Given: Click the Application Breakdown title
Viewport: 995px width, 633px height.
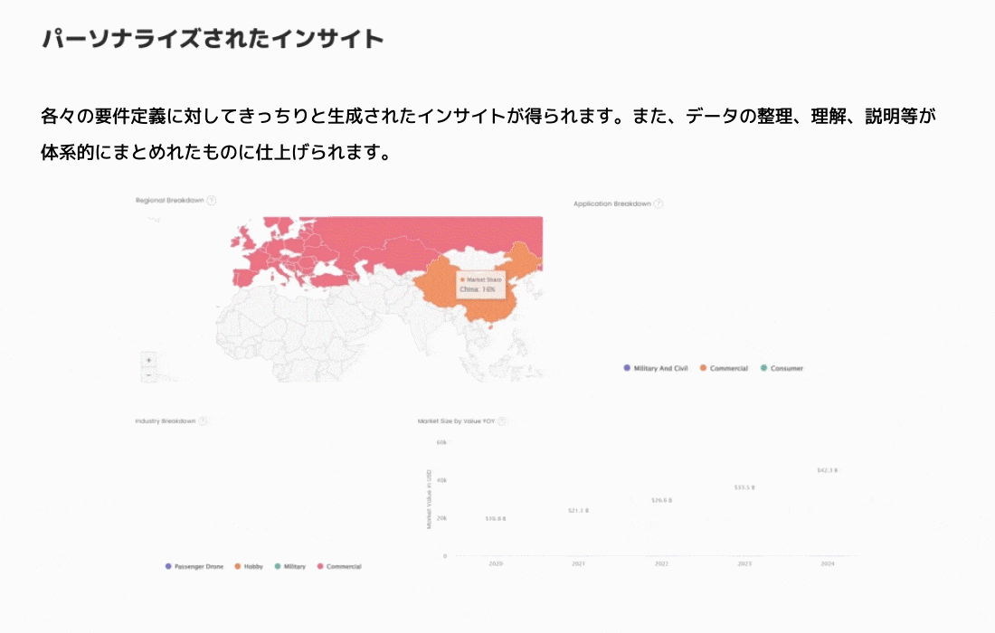Looking at the screenshot, I should (612, 204).
